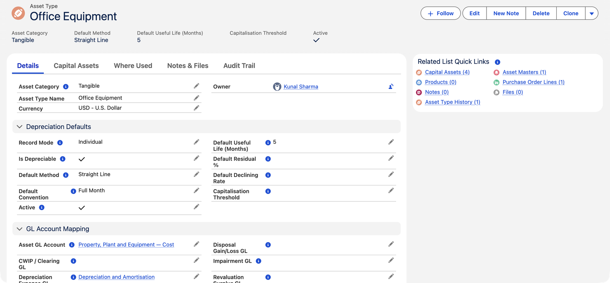Edit Impairment GL with pencil icon
The height and width of the screenshot is (283, 610).
point(391,260)
